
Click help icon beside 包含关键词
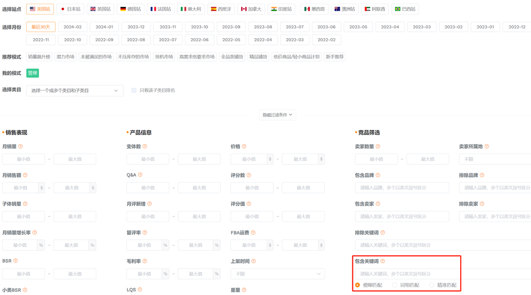coord(382,261)
